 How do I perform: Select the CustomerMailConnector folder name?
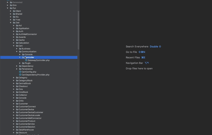click(x=30, y=118)
